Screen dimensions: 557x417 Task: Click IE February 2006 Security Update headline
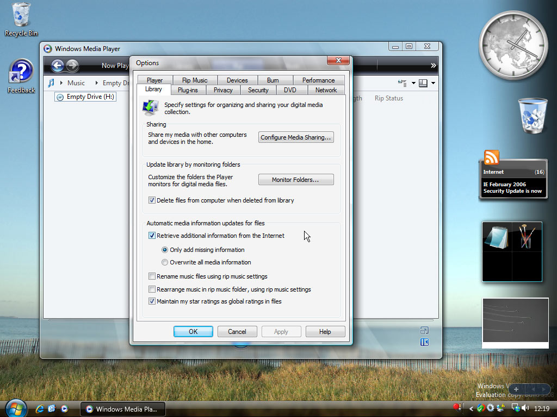tap(512, 187)
